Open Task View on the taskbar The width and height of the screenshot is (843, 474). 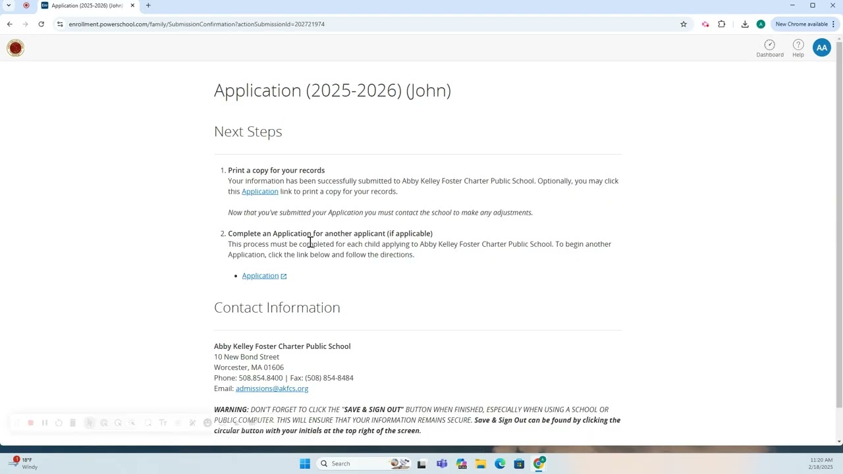point(421,463)
